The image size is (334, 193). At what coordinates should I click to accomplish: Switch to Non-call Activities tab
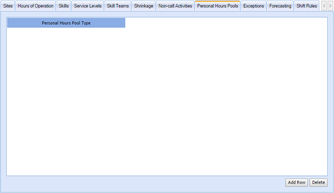(x=175, y=6)
